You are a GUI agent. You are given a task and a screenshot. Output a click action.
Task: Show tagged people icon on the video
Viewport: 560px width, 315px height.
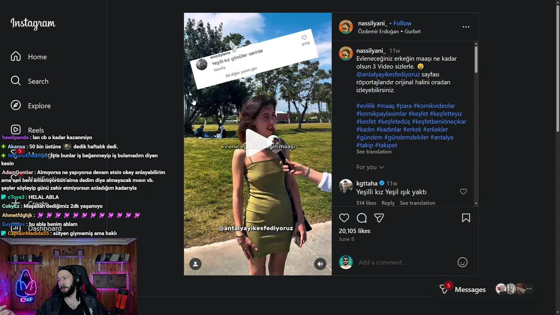point(195,264)
